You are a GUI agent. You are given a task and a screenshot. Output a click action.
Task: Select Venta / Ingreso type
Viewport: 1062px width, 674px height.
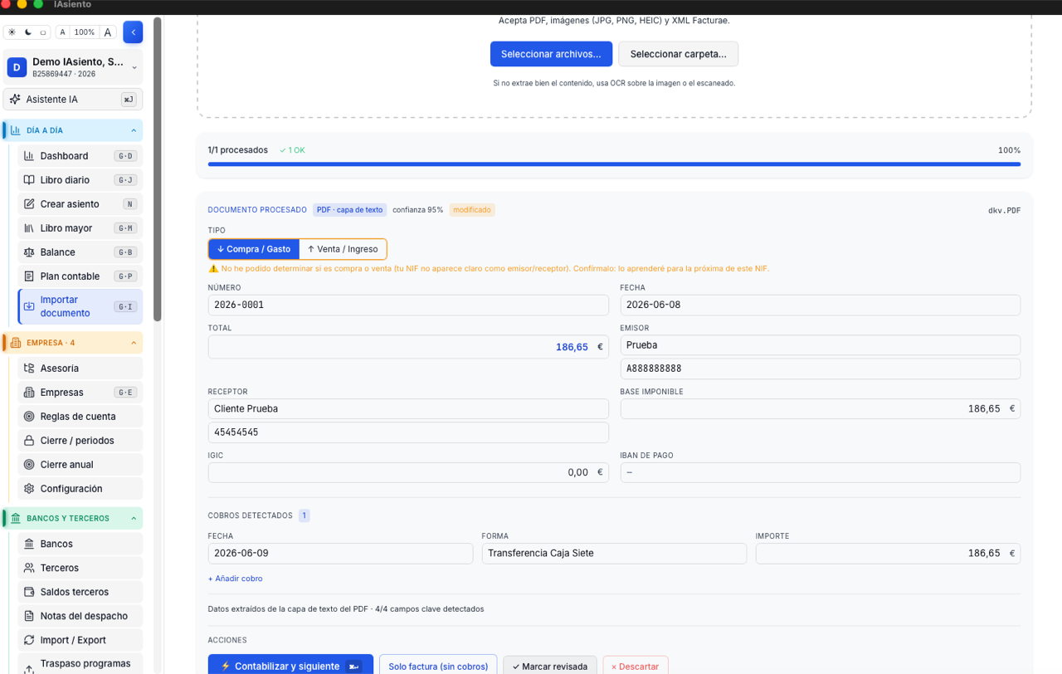pos(343,249)
